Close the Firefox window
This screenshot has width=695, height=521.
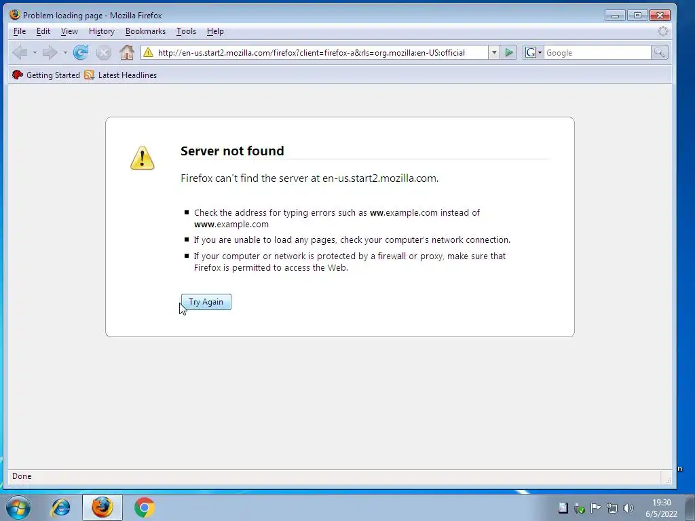[x=660, y=16]
